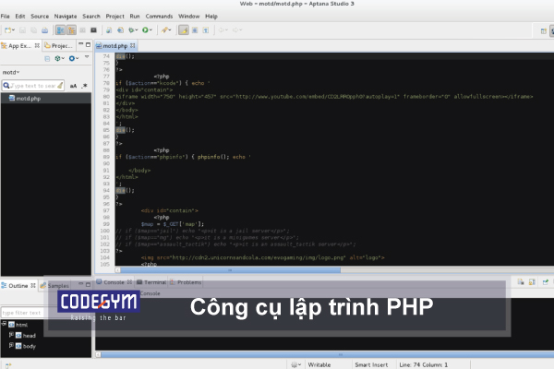Click the Save All toolbar icon
The image size is (554, 369).
pyautogui.click(x=33, y=30)
